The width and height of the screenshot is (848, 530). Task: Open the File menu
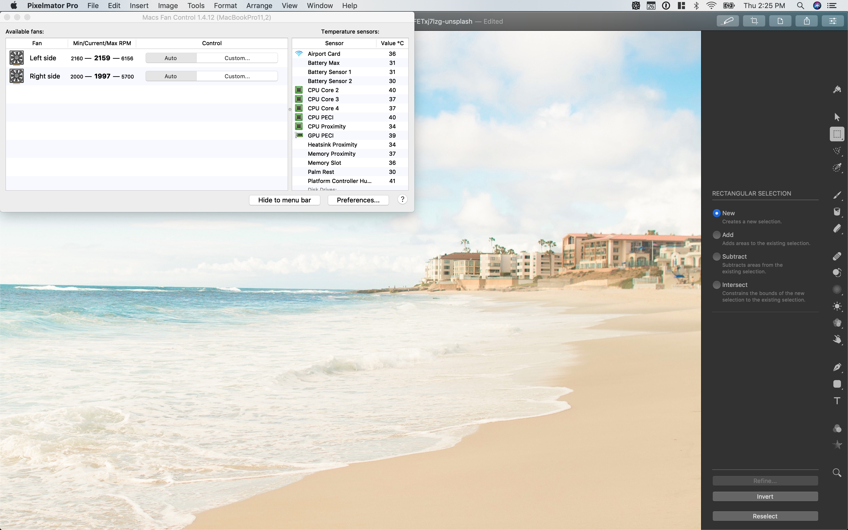click(93, 6)
